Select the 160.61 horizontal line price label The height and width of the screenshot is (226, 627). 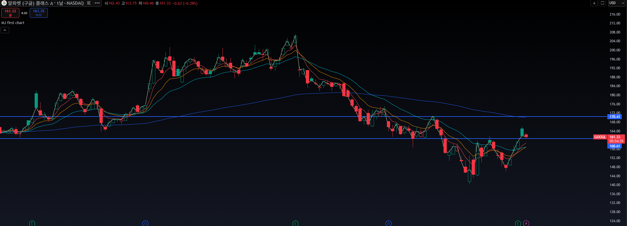(x=614, y=146)
